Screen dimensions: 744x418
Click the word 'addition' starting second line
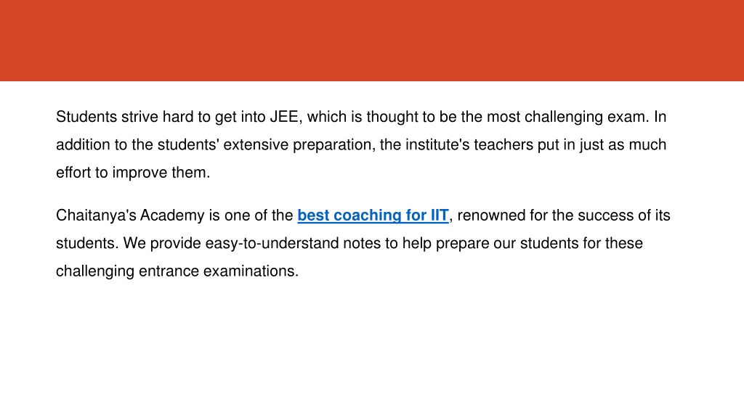coord(83,144)
